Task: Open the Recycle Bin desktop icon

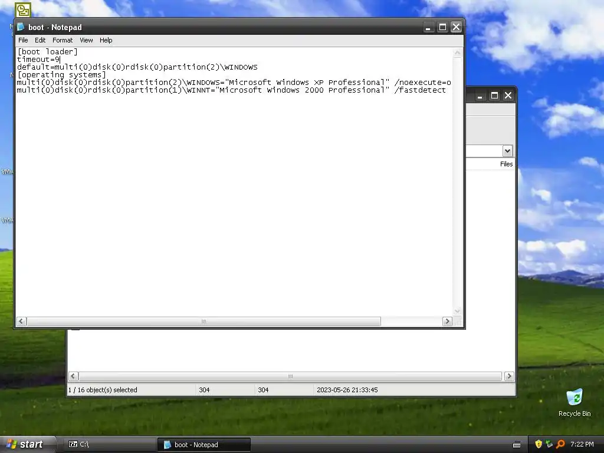Action: (x=575, y=403)
